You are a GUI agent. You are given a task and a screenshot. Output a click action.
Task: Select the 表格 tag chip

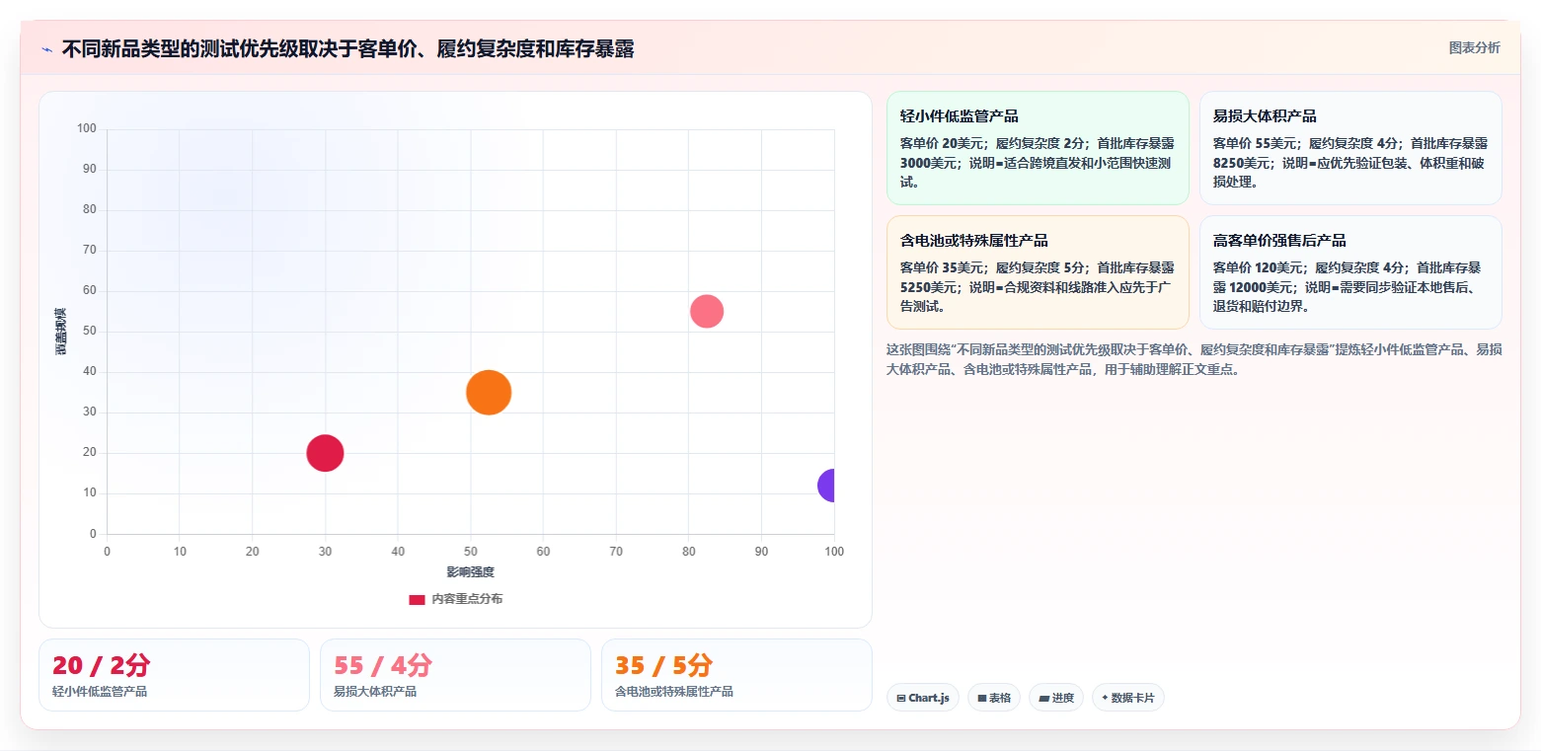[x=994, y=698]
